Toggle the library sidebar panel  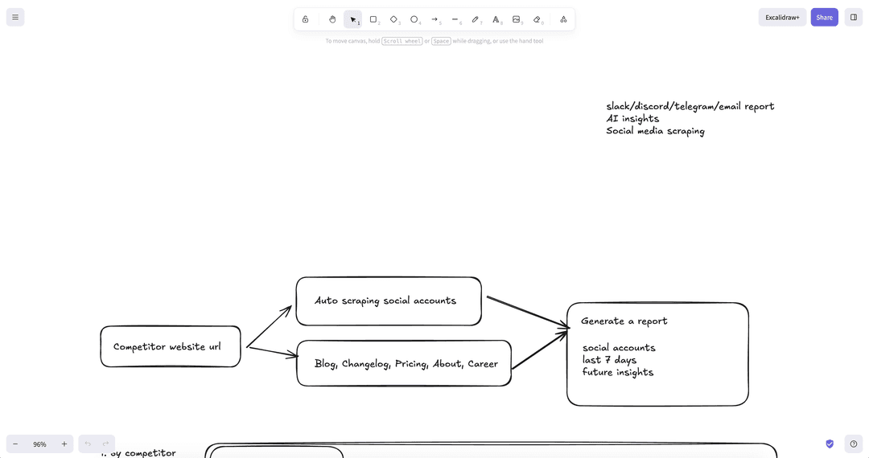(x=854, y=17)
